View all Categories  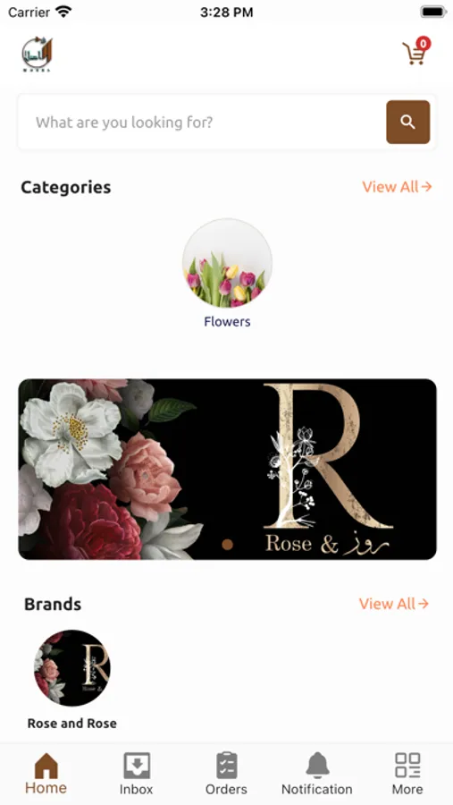click(397, 187)
